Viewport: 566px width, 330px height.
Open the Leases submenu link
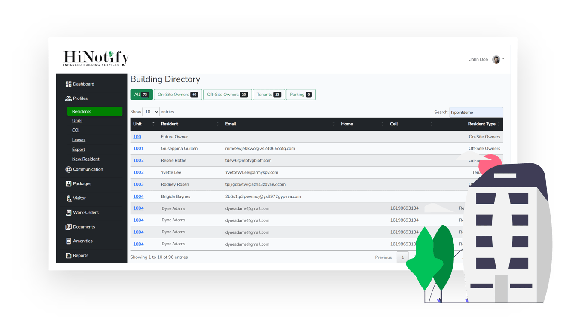[x=79, y=140]
